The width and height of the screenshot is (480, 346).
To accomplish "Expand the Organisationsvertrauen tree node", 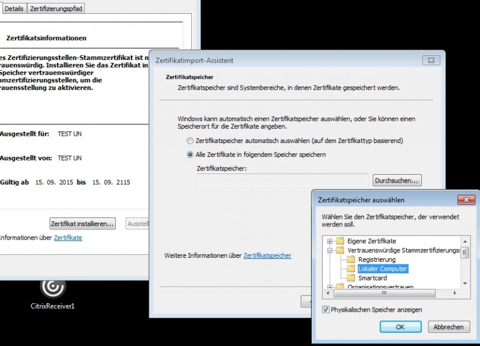I will (x=330, y=287).
